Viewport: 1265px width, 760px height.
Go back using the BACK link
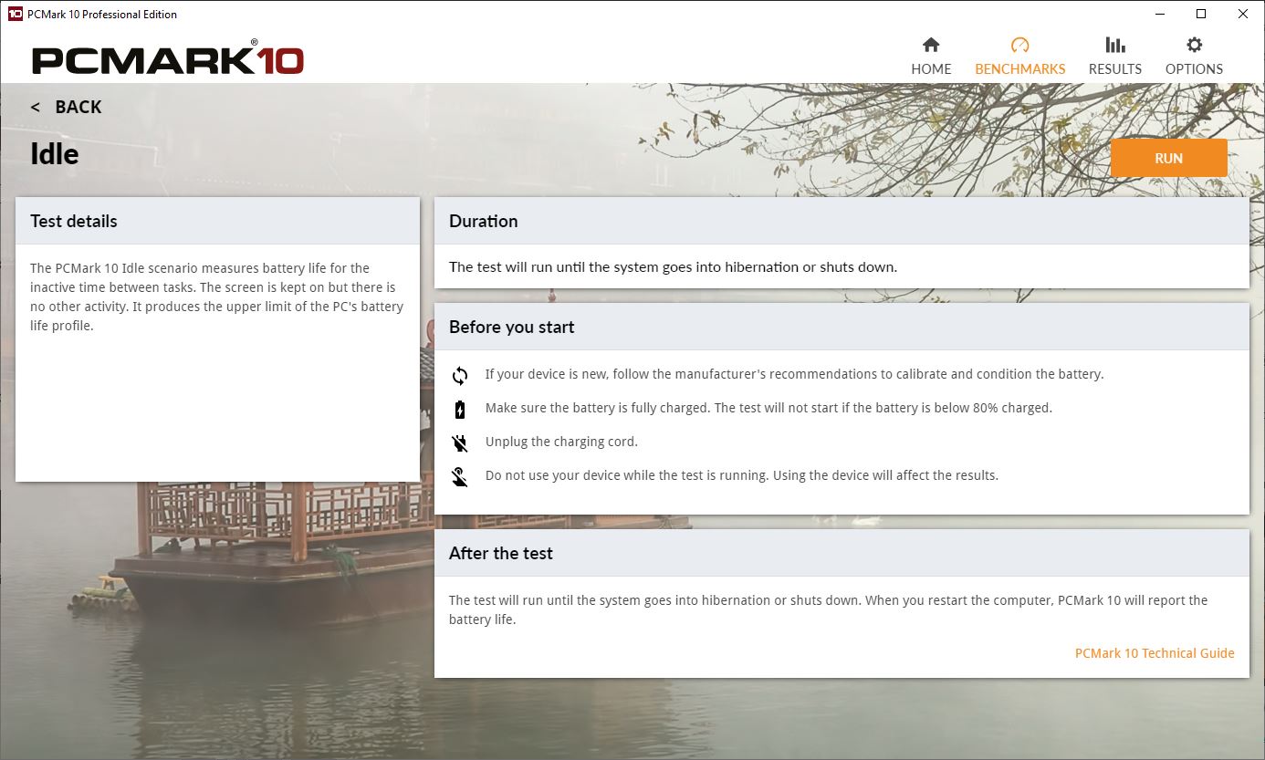(66, 107)
